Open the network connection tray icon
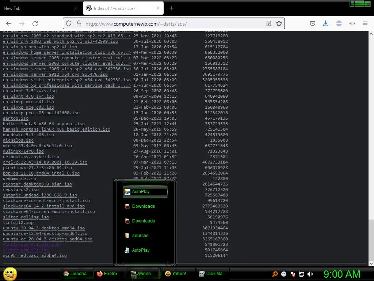Image resolution: width=374 pixels, height=281 pixels. pos(301,274)
